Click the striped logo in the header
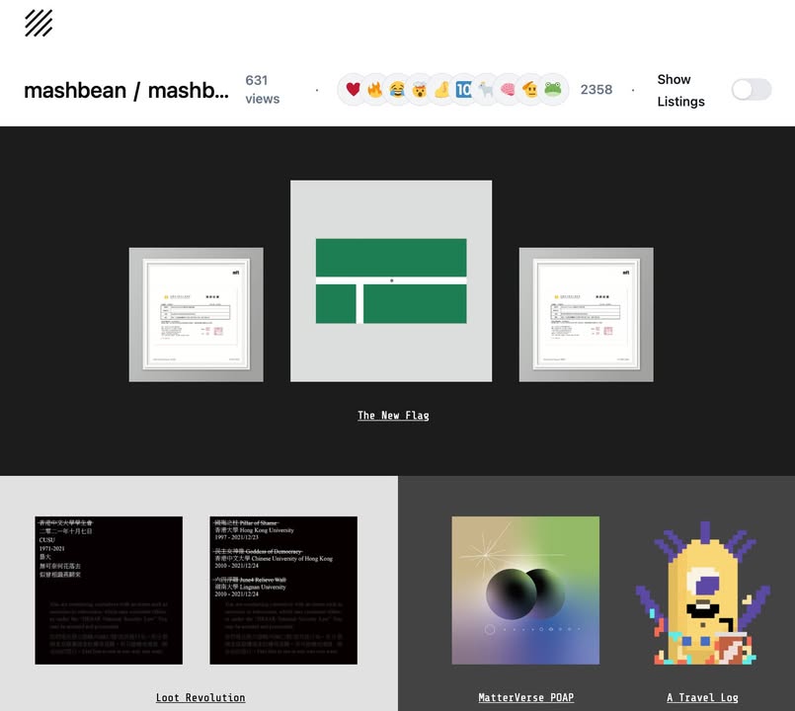 [x=39, y=23]
